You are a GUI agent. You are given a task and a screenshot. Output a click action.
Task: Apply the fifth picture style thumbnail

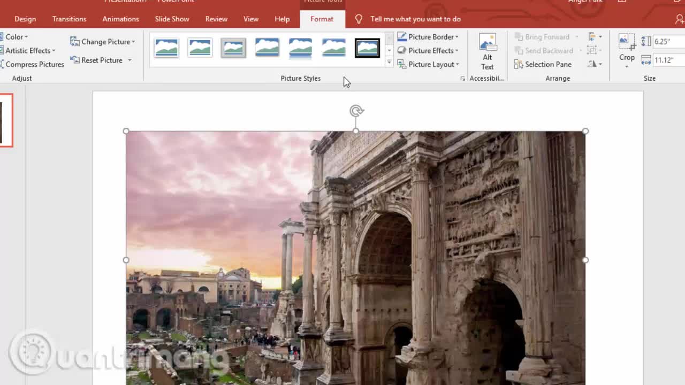pyautogui.click(x=300, y=48)
